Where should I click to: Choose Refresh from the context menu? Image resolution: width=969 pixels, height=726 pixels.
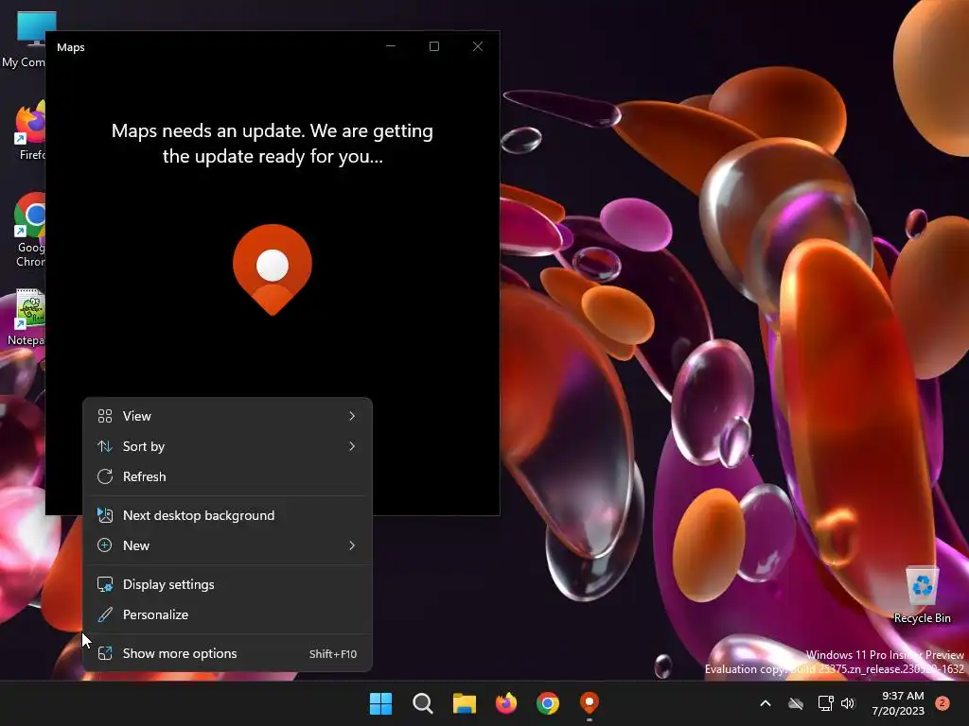[x=227, y=476]
